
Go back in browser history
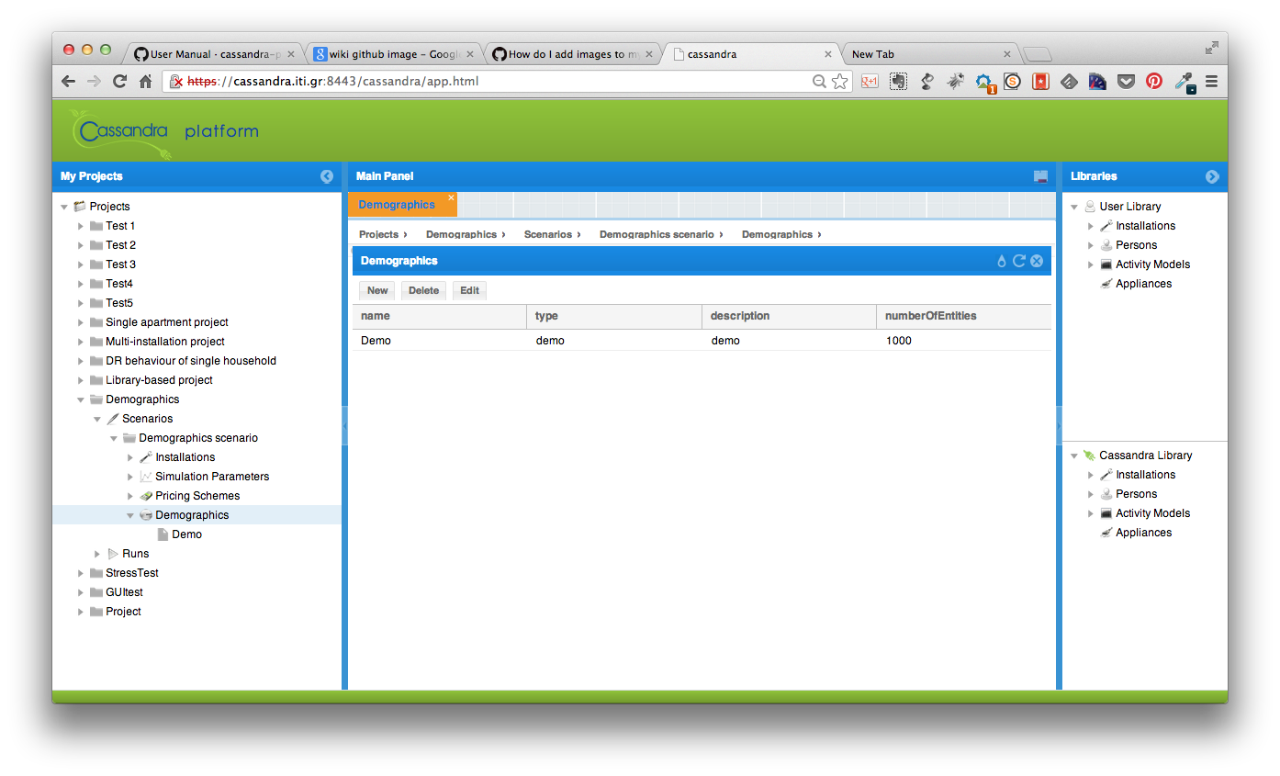(x=68, y=82)
